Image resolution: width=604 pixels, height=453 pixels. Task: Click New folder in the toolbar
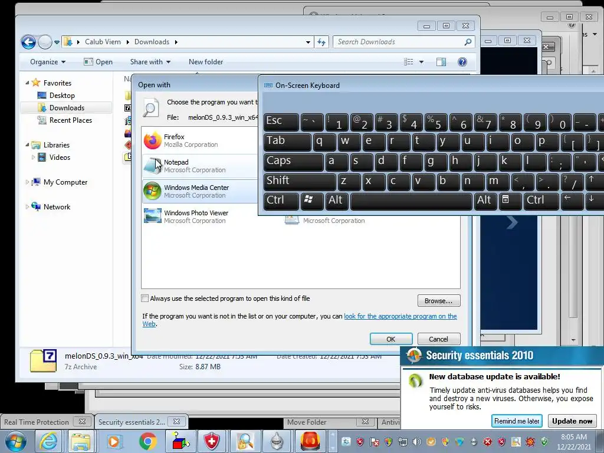click(x=206, y=62)
